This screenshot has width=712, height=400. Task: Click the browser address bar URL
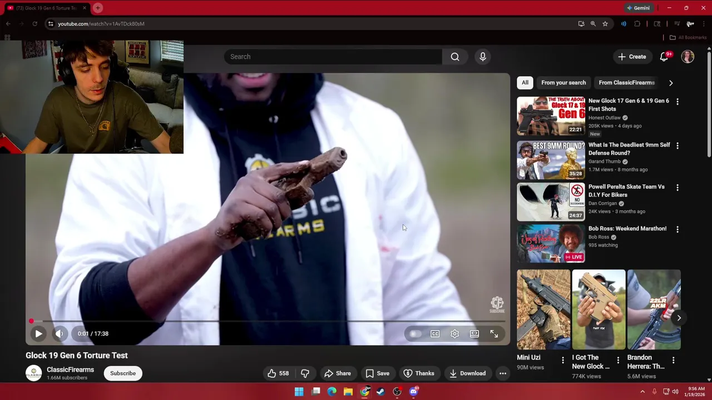pos(101,24)
